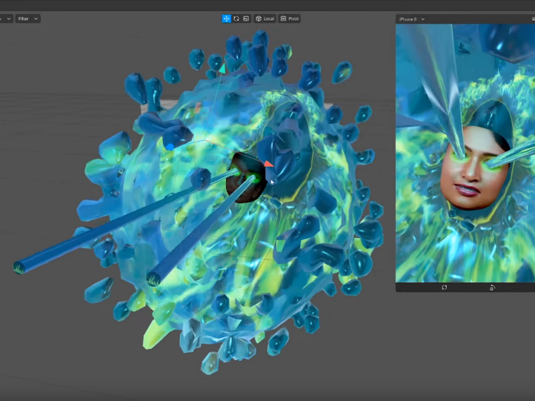Open the iPhone 8 device dropdown

412,19
